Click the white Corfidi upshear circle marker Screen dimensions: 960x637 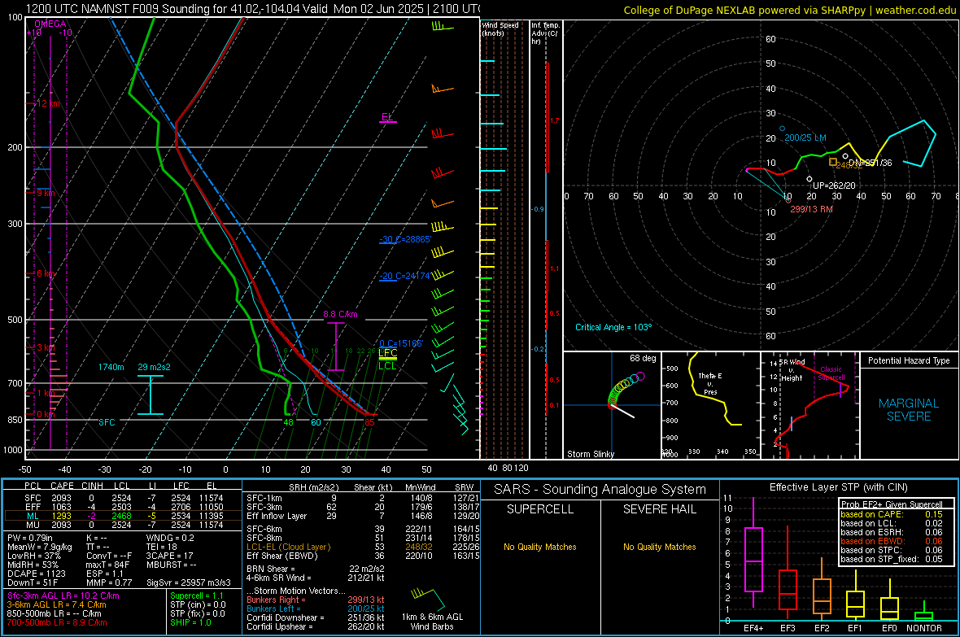(x=809, y=179)
